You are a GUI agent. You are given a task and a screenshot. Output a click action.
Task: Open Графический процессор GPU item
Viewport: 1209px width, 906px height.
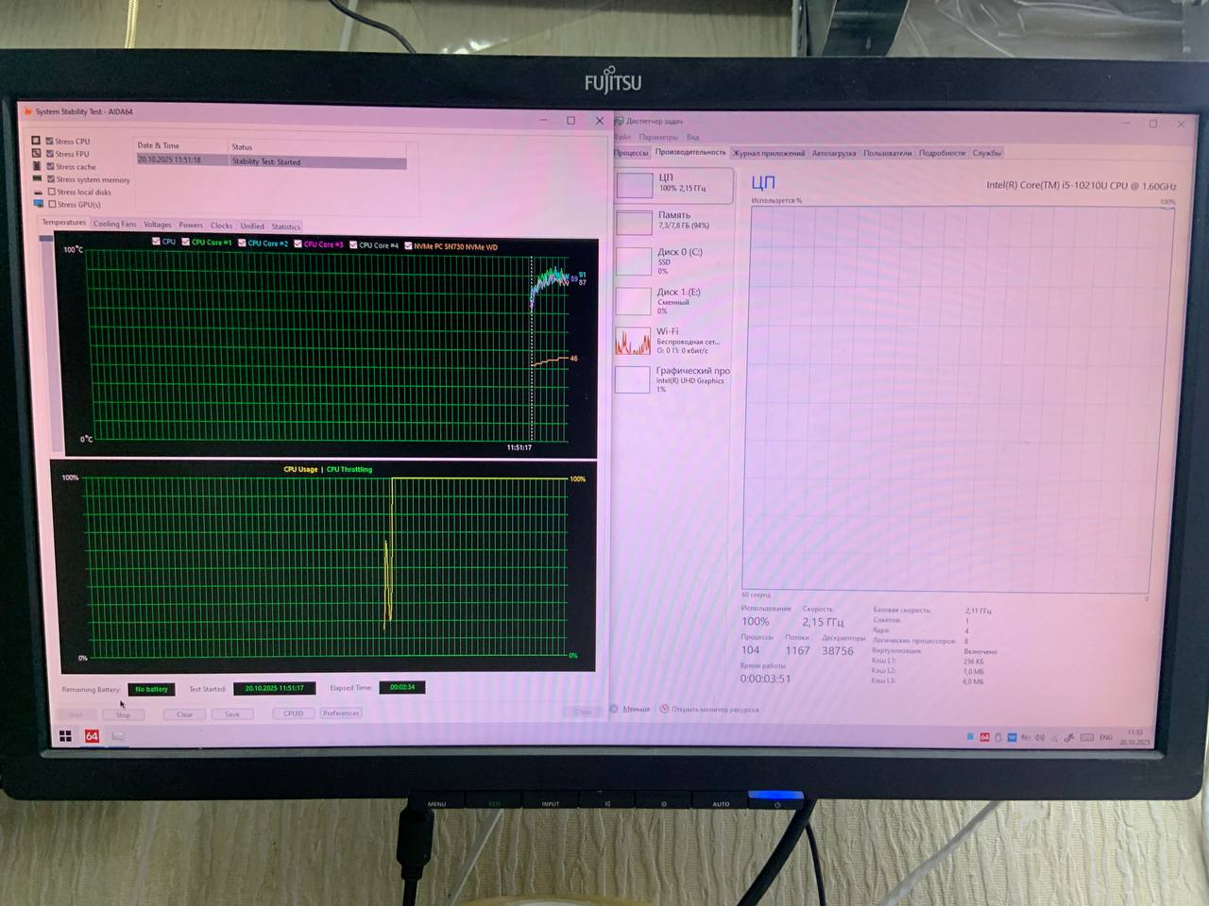coord(691,377)
